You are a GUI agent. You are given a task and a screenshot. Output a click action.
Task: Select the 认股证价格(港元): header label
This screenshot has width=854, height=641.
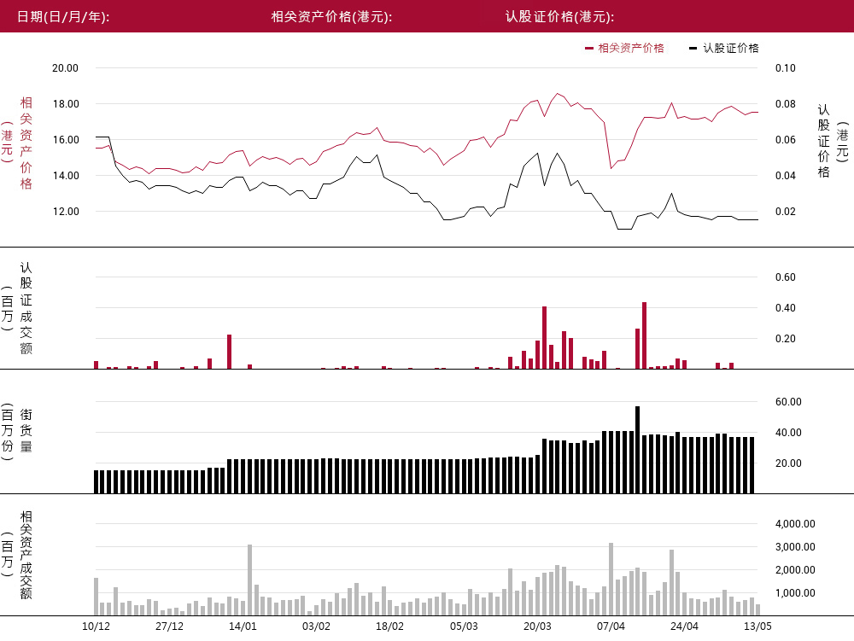[x=560, y=17]
